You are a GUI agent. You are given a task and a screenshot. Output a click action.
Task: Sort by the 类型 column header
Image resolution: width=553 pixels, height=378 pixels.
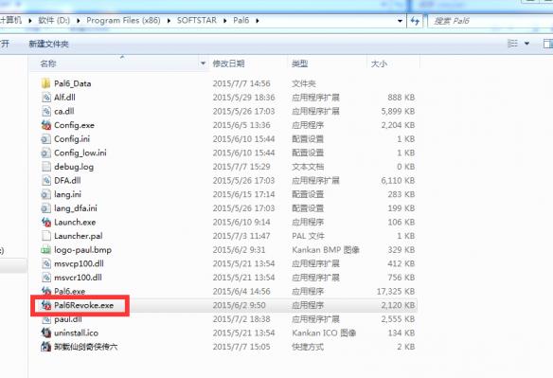(x=300, y=63)
